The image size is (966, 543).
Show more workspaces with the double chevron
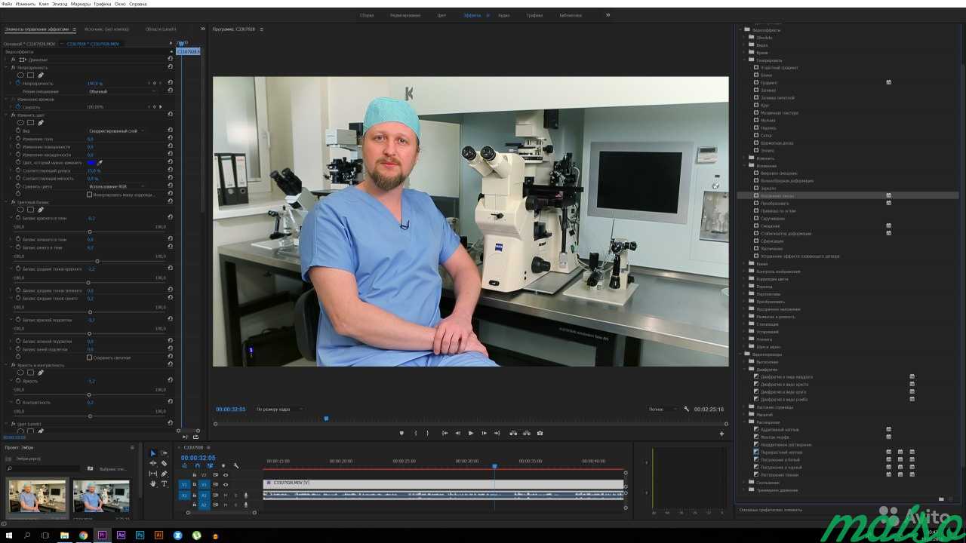(608, 15)
